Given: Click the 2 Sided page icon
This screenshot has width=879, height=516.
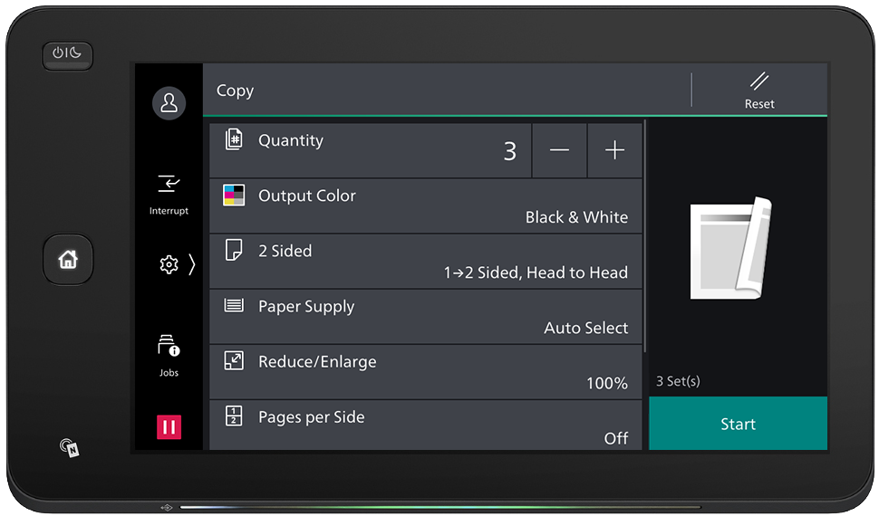Looking at the screenshot, I should tap(234, 250).
